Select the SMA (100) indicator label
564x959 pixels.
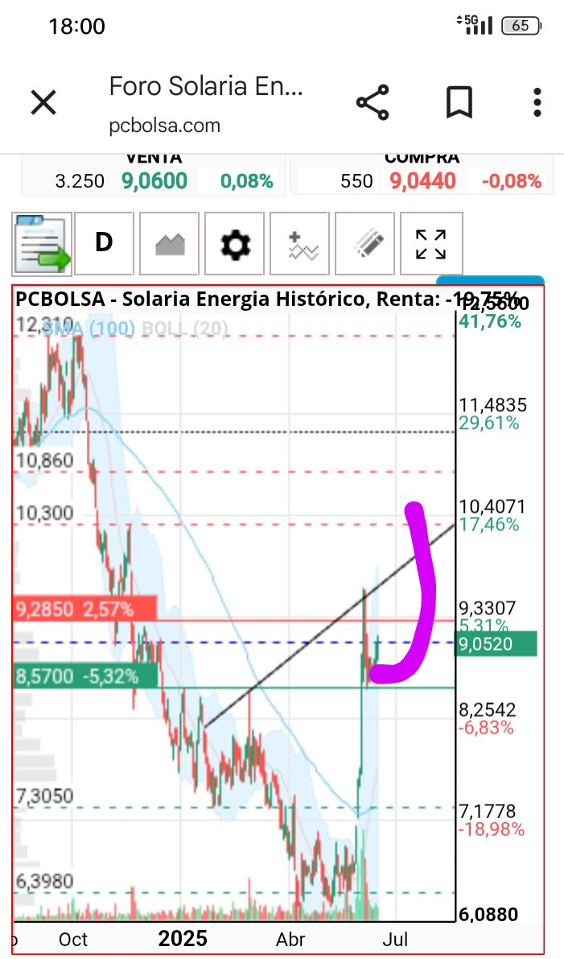88,329
